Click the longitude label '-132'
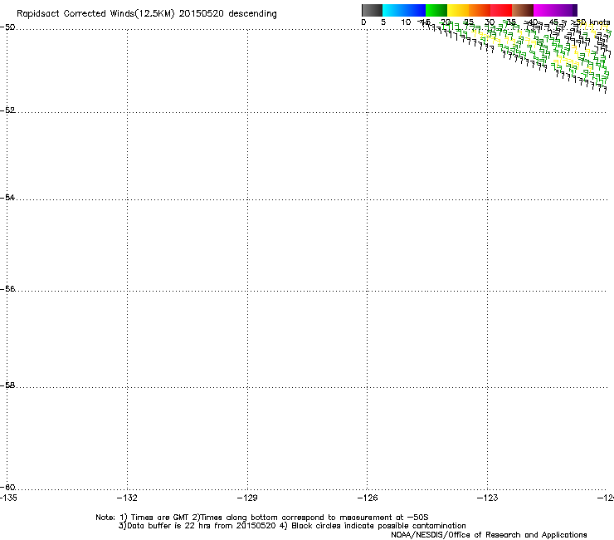Screen dimensions: 614x540 point(128,498)
